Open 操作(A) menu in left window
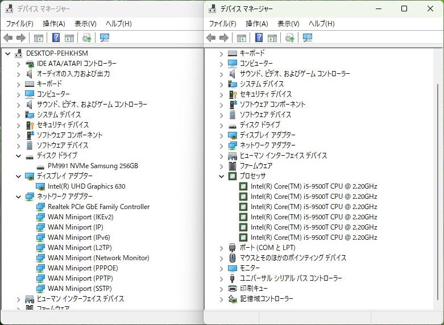This screenshot has height=325, width=444. 54,23
